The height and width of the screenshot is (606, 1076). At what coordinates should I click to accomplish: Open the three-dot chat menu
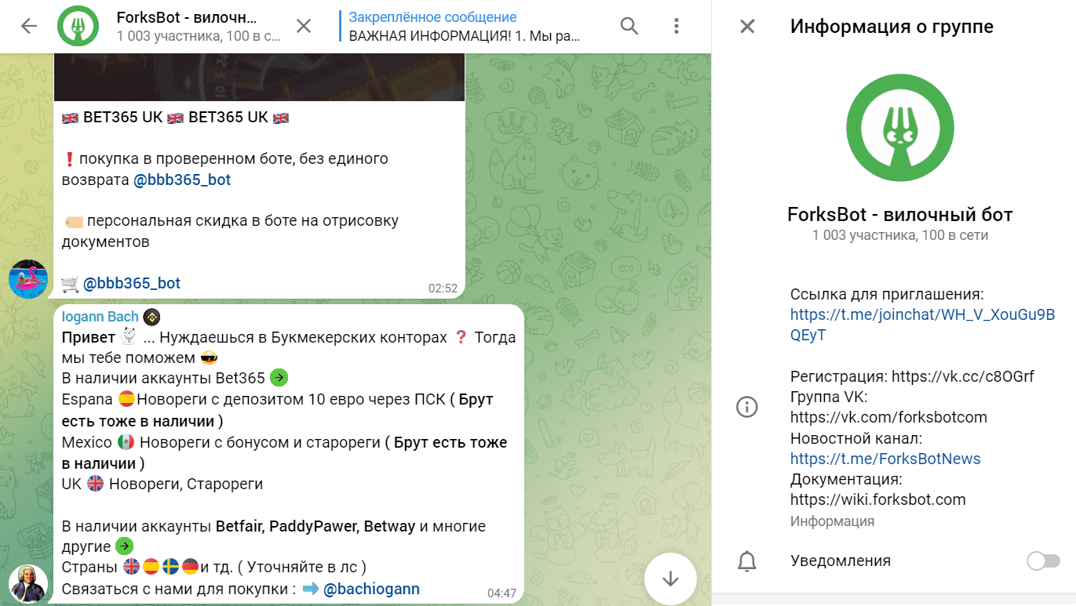coord(677,26)
